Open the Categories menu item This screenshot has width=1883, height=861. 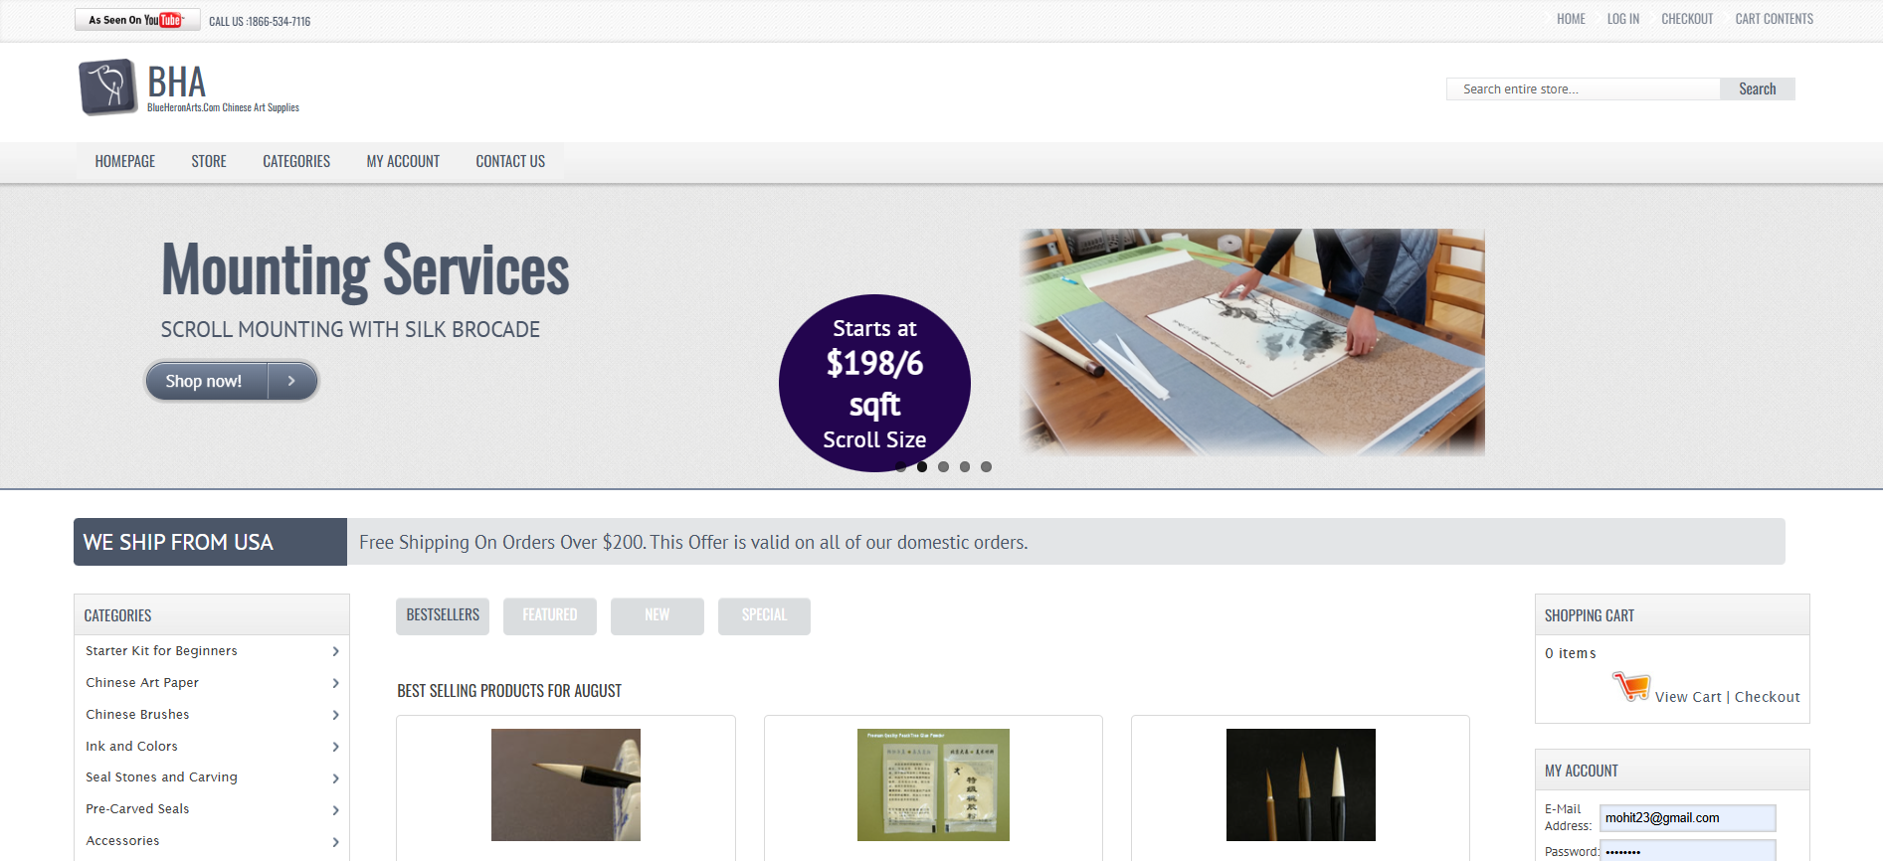pyautogui.click(x=296, y=161)
